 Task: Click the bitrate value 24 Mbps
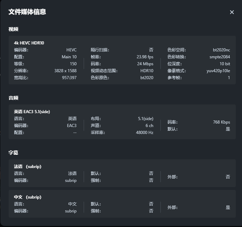[145, 64]
